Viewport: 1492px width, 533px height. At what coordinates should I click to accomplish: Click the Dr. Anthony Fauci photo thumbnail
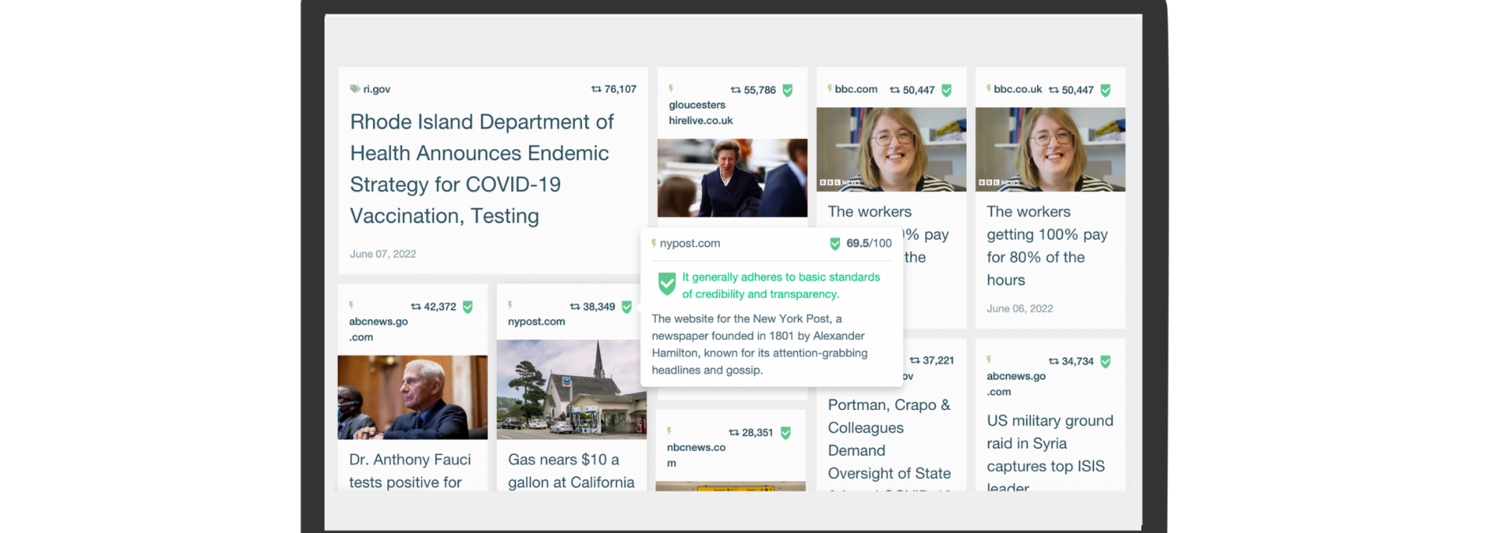[x=413, y=397]
